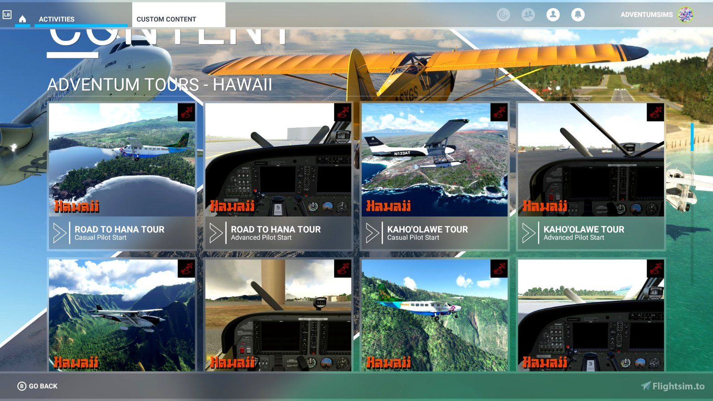Click the B controller button icon
Image resolution: width=713 pixels, height=401 pixels.
coord(21,386)
